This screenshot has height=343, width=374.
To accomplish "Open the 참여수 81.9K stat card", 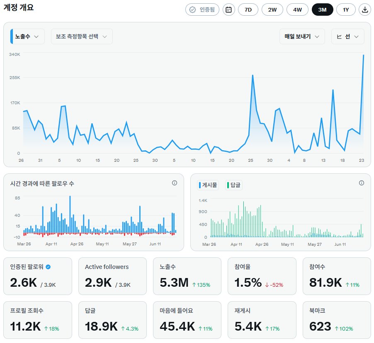I will click(337, 276).
